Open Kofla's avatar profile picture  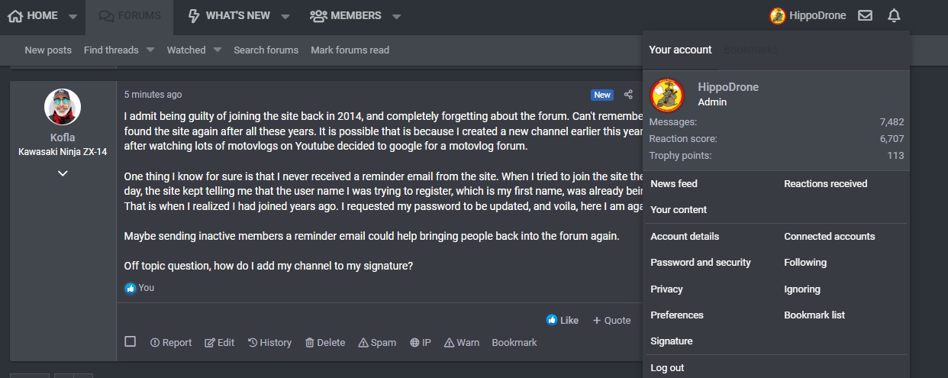(x=63, y=107)
